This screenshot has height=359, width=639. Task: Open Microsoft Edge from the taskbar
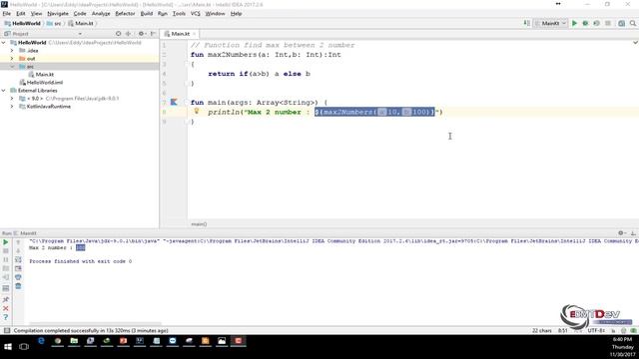pyautogui.click(x=41, y=341)
